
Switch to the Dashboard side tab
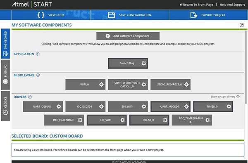5,44
